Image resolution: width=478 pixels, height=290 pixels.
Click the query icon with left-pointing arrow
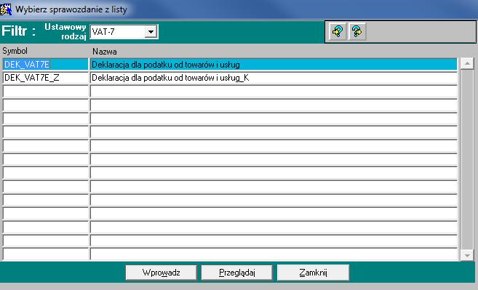click(x=338, y=31)
